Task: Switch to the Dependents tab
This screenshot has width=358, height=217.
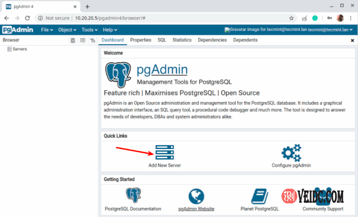Action: tap(245, 40)
